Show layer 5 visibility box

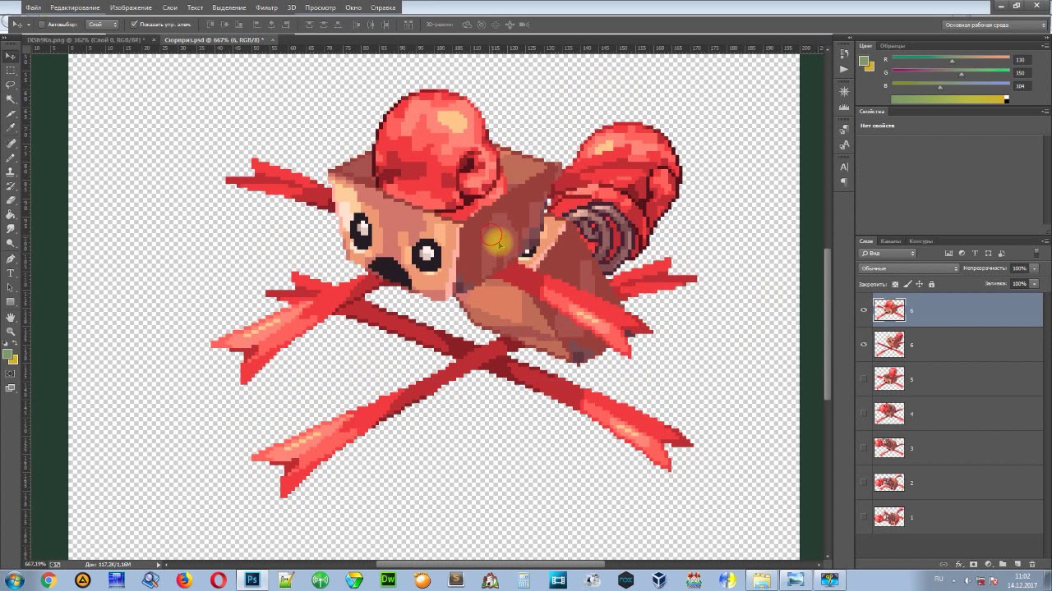pyautogui.click(x=864, y=379)
